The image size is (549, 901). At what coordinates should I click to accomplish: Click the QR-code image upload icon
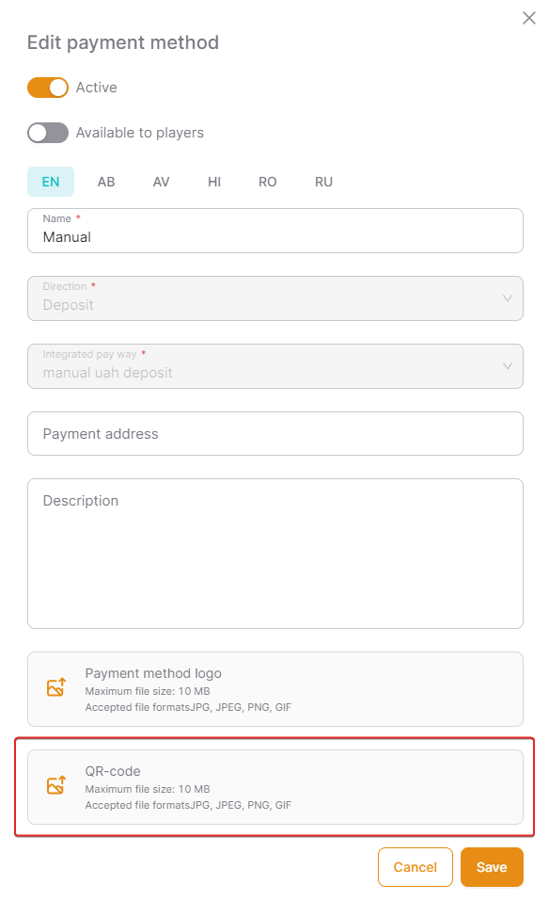(56, 785)
